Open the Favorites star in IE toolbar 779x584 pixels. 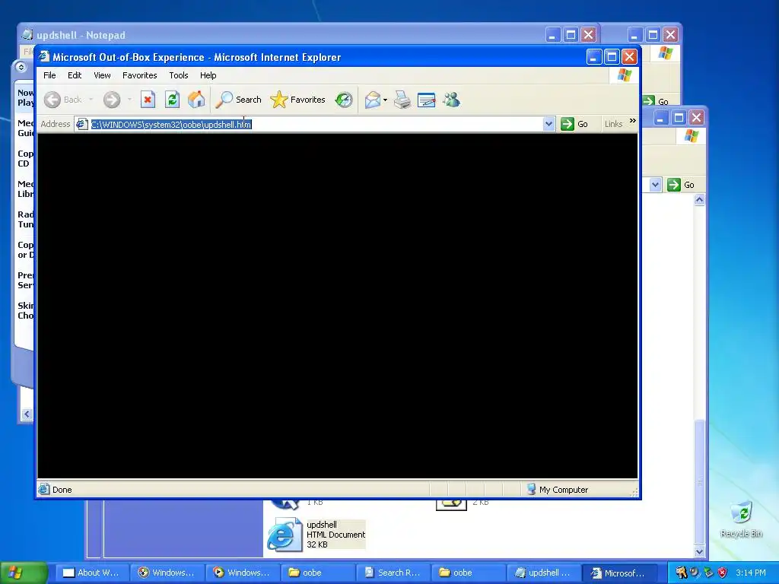[x=297, y=100]
